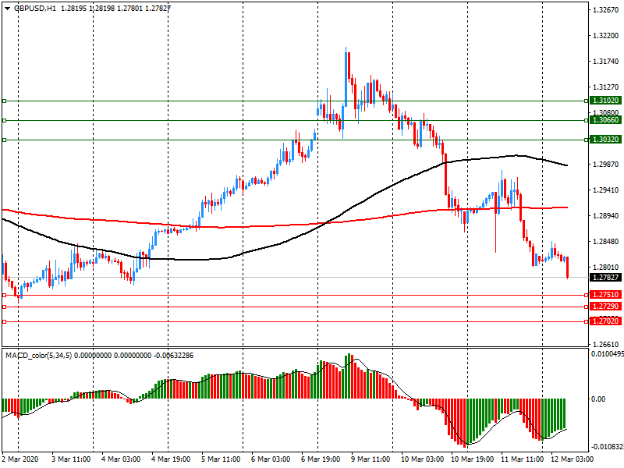Screen dimensions: 624x468
Task: Click the 6 Mar 19:00 time label
Action: [x=321, y=459]
